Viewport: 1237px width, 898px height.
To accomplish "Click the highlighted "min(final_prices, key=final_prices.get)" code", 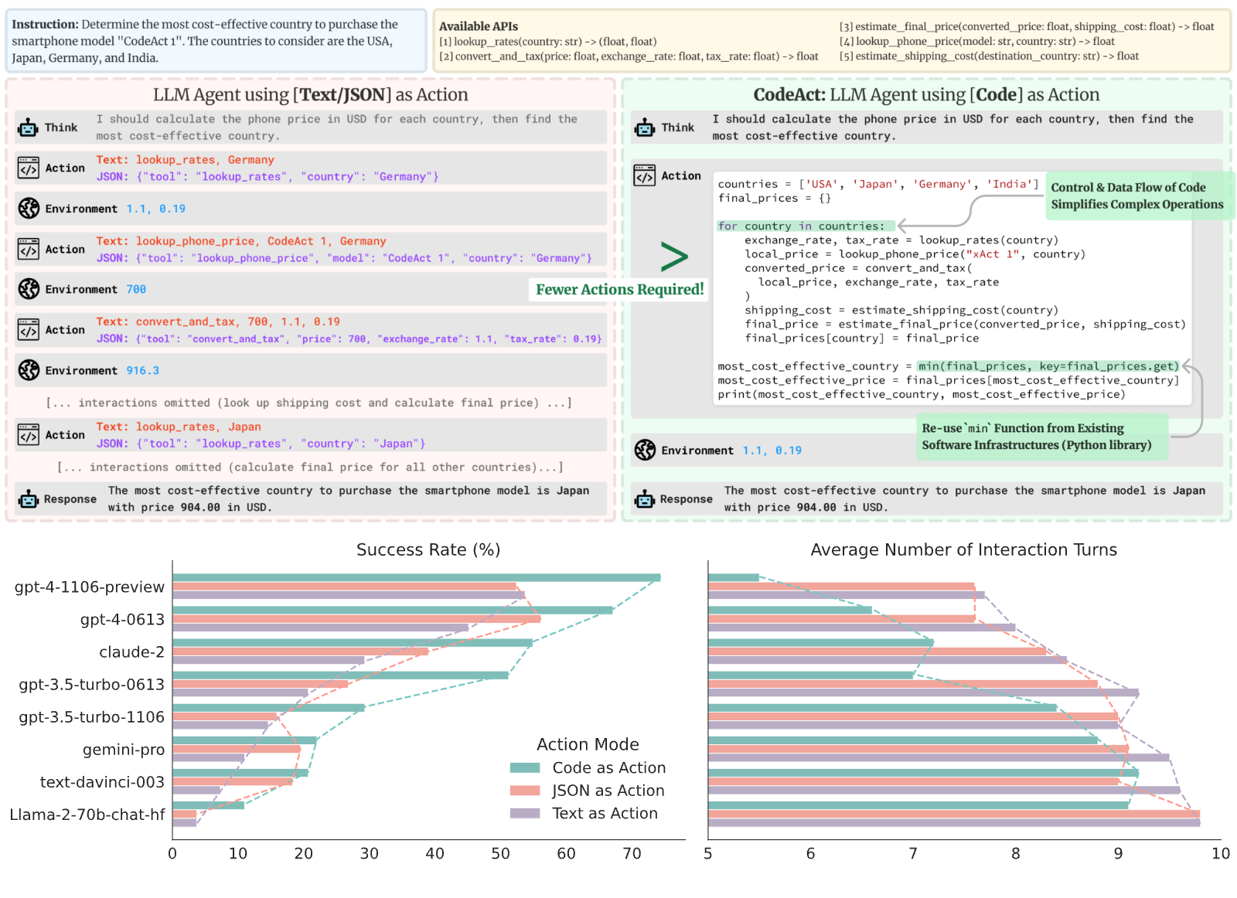I will coord(1048,366).
